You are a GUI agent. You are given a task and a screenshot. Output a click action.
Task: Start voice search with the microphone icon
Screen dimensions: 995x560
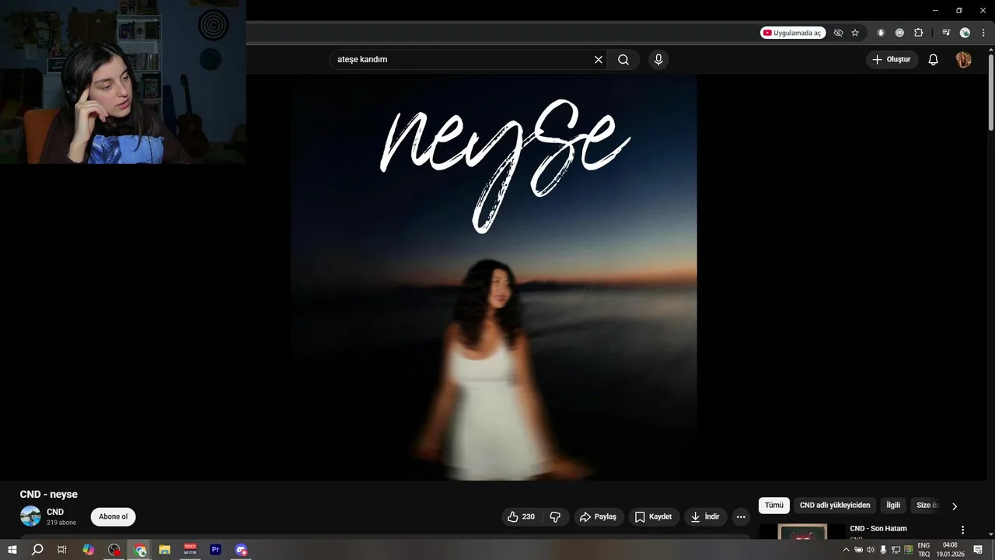coord(658,59)
